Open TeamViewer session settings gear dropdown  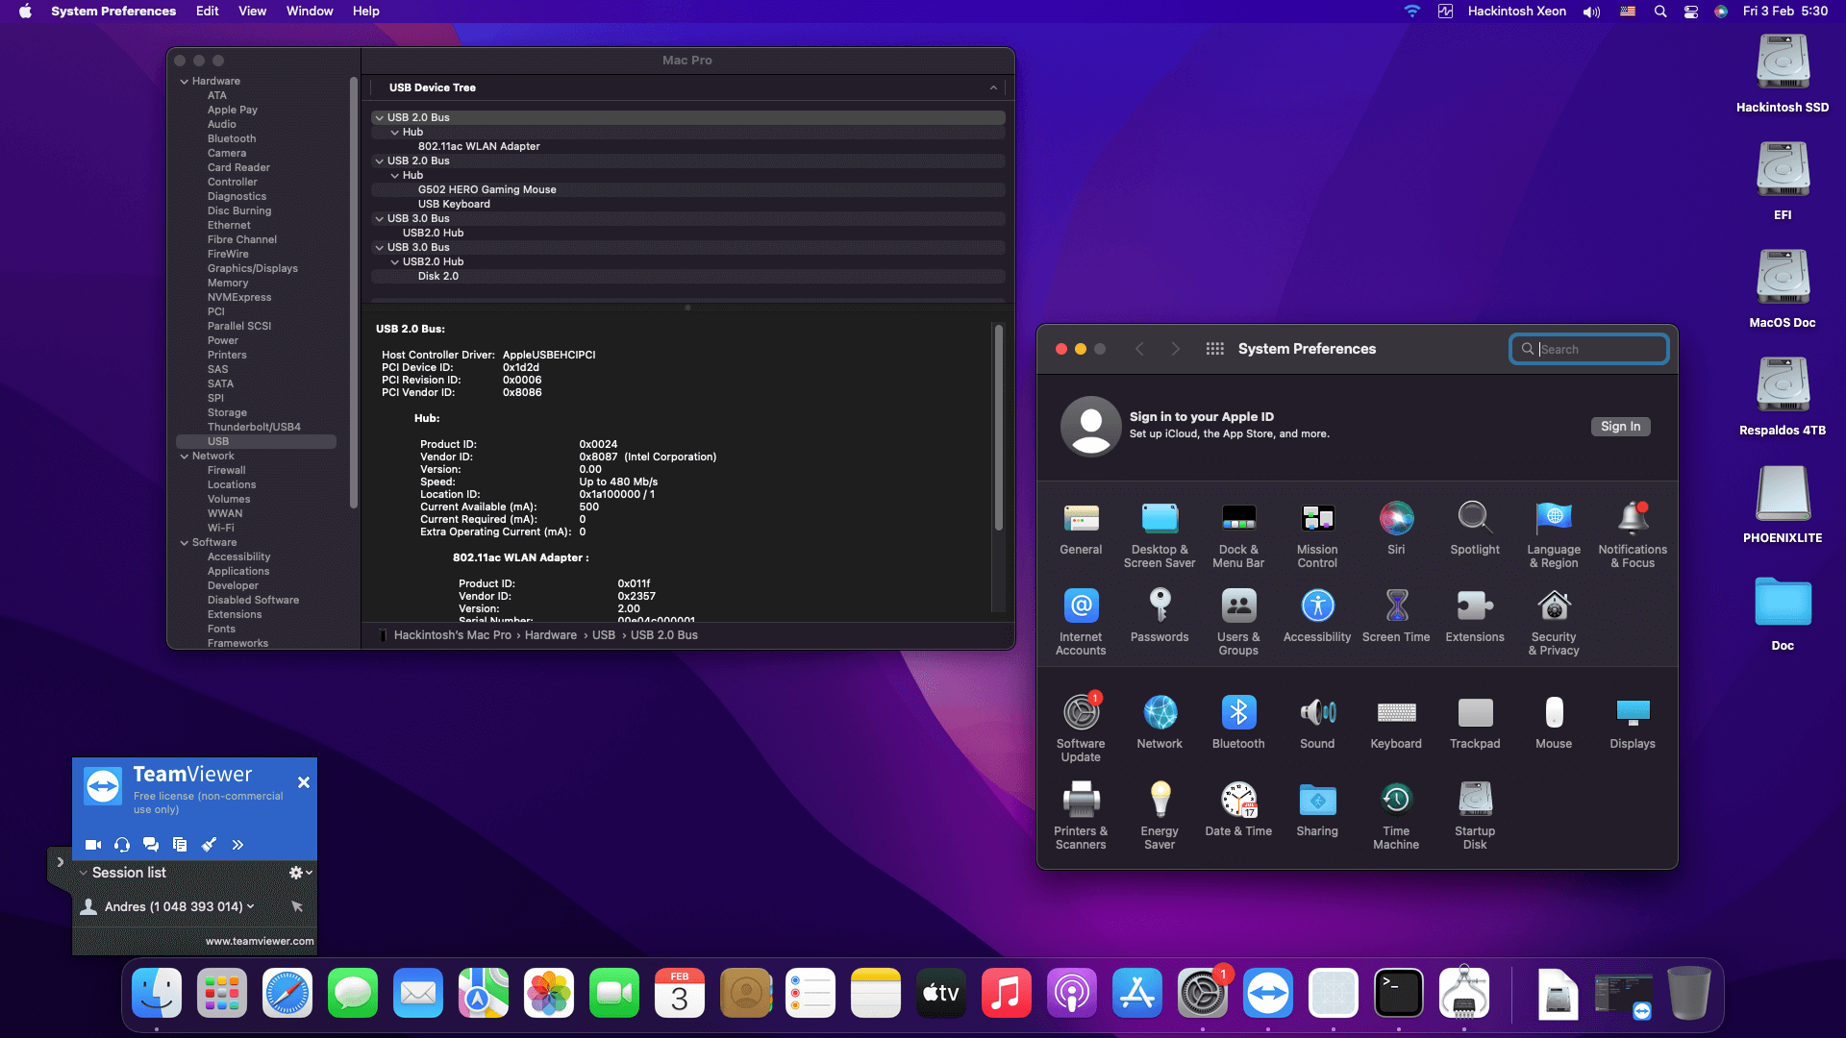(300, 873)
